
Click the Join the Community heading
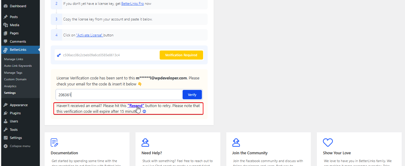pyautogui.click(x=250, y=153)
